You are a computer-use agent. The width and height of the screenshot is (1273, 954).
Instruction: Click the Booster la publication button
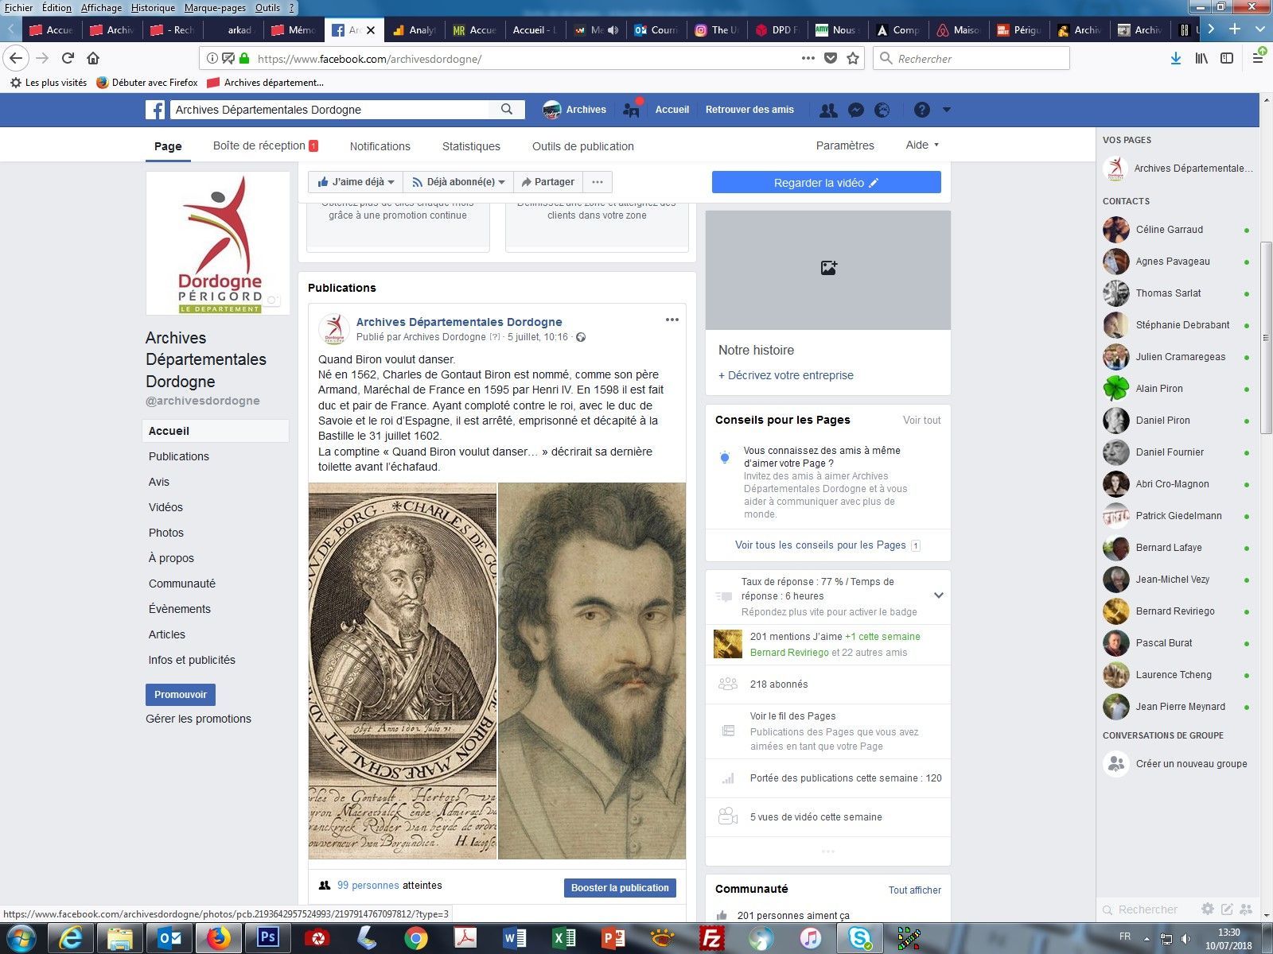620,888
